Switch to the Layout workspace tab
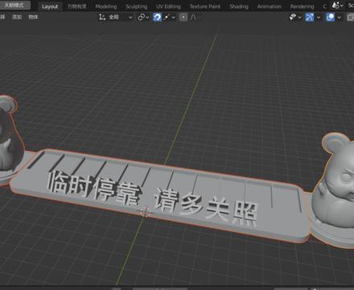This screenshot has width=354, height=290. pyautogui.click(x=50, y=6)
